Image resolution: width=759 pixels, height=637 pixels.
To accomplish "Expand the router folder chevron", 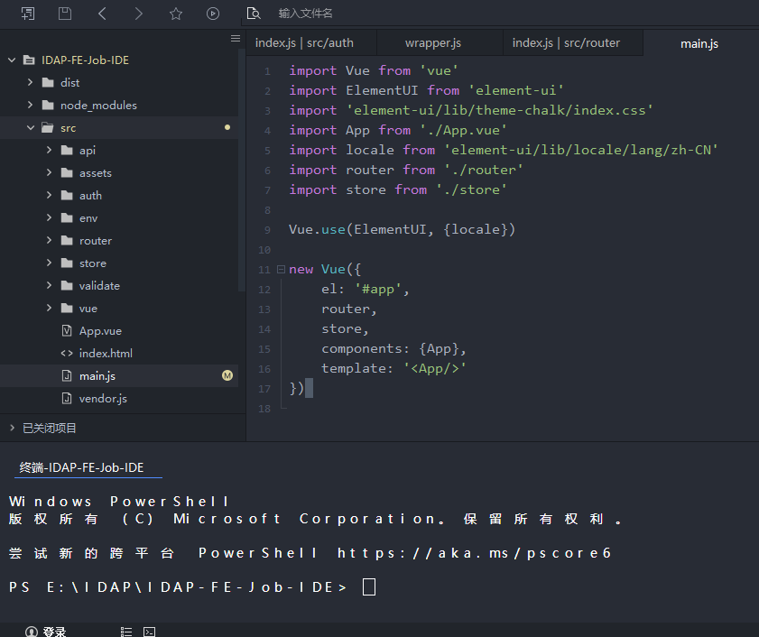I will [49, 240].
